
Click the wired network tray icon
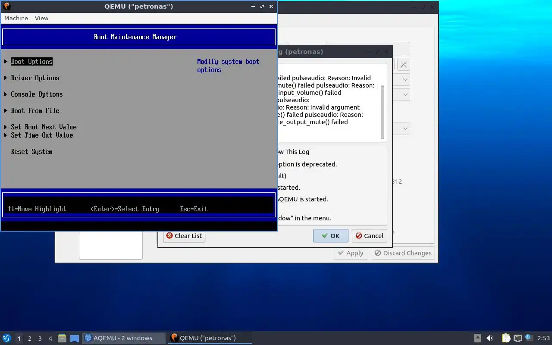coord(517,338)
